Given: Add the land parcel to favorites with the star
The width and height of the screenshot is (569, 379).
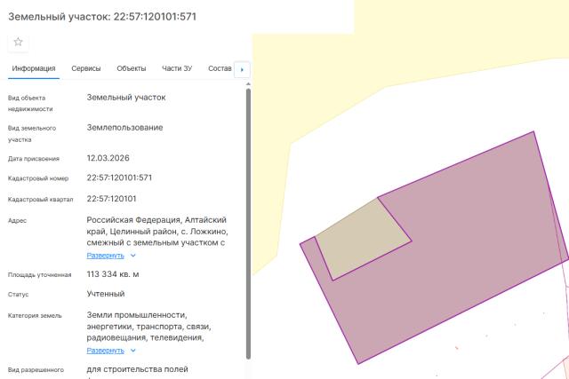Looking at the screenshot, I should coord(18,42).
